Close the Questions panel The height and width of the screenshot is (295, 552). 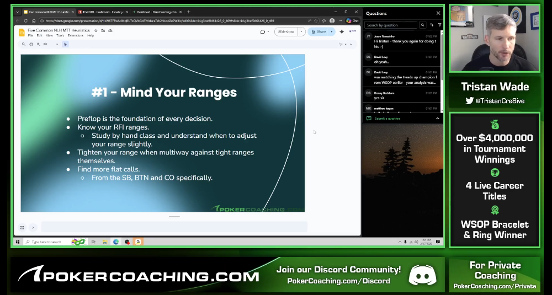[x=438, y=13]
